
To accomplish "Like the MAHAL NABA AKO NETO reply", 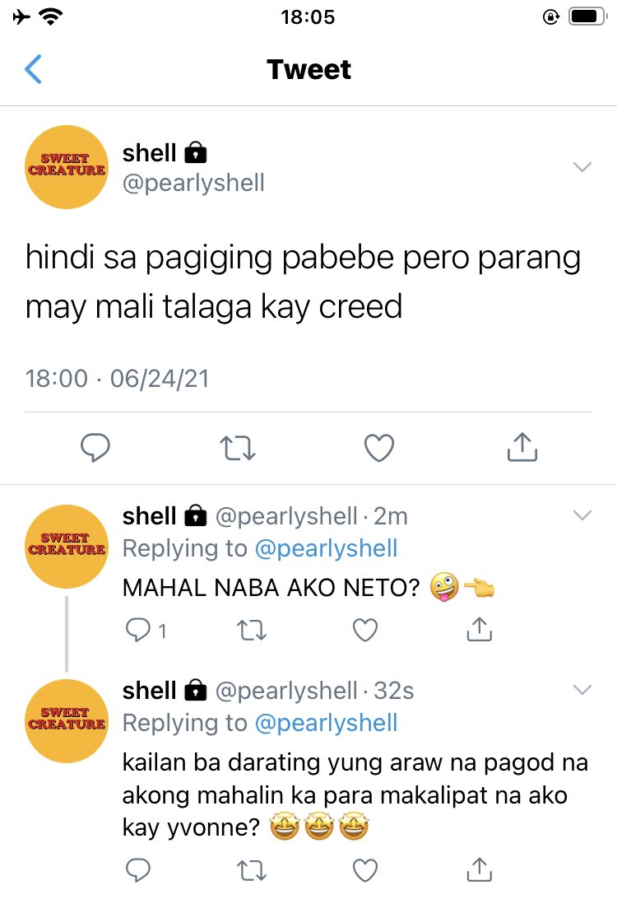I will (x=365, y=630).
